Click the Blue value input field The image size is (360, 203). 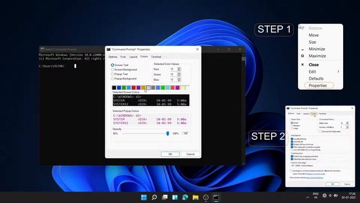173,80
